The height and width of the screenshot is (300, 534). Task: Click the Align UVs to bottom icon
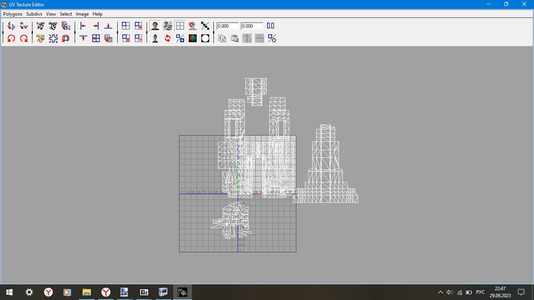(108, 26)
